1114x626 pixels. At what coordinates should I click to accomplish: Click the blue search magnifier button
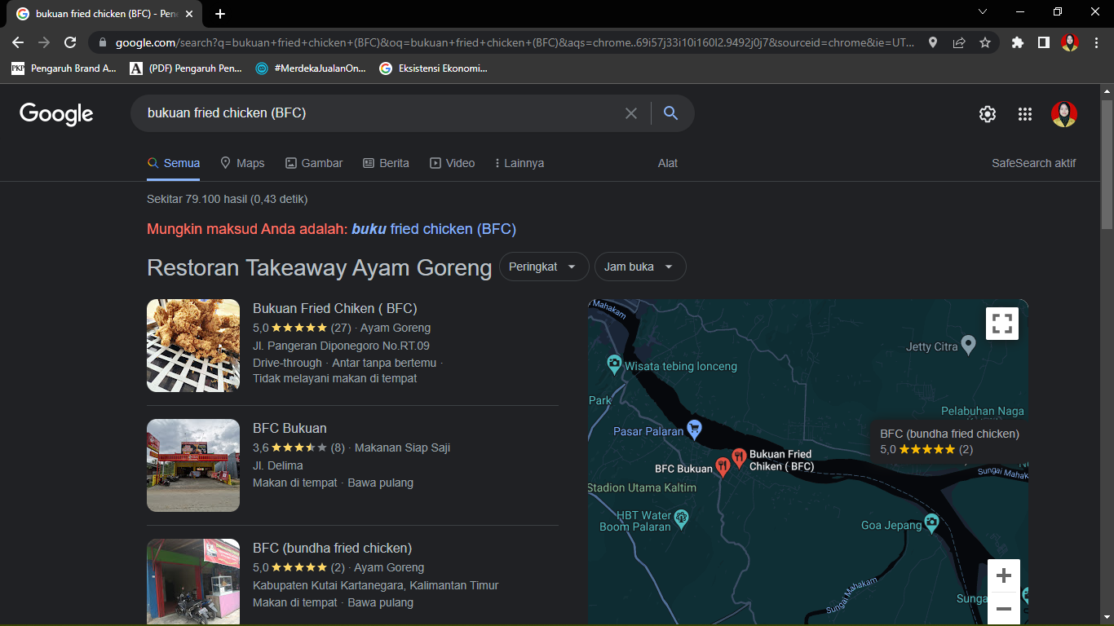coord(670,113)
